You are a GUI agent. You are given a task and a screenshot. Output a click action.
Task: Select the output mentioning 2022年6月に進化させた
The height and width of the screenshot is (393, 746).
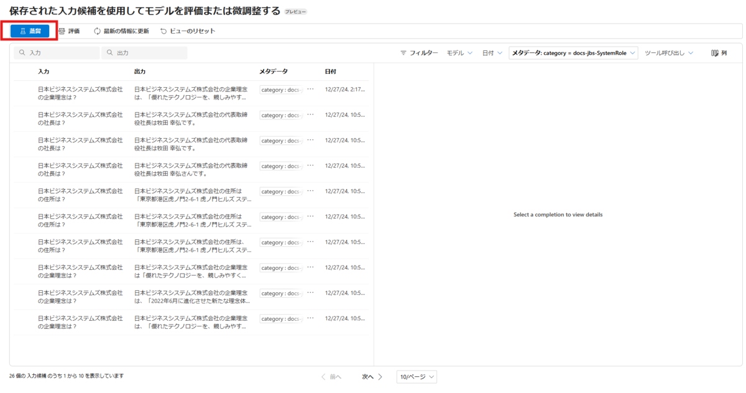point(193,297)
